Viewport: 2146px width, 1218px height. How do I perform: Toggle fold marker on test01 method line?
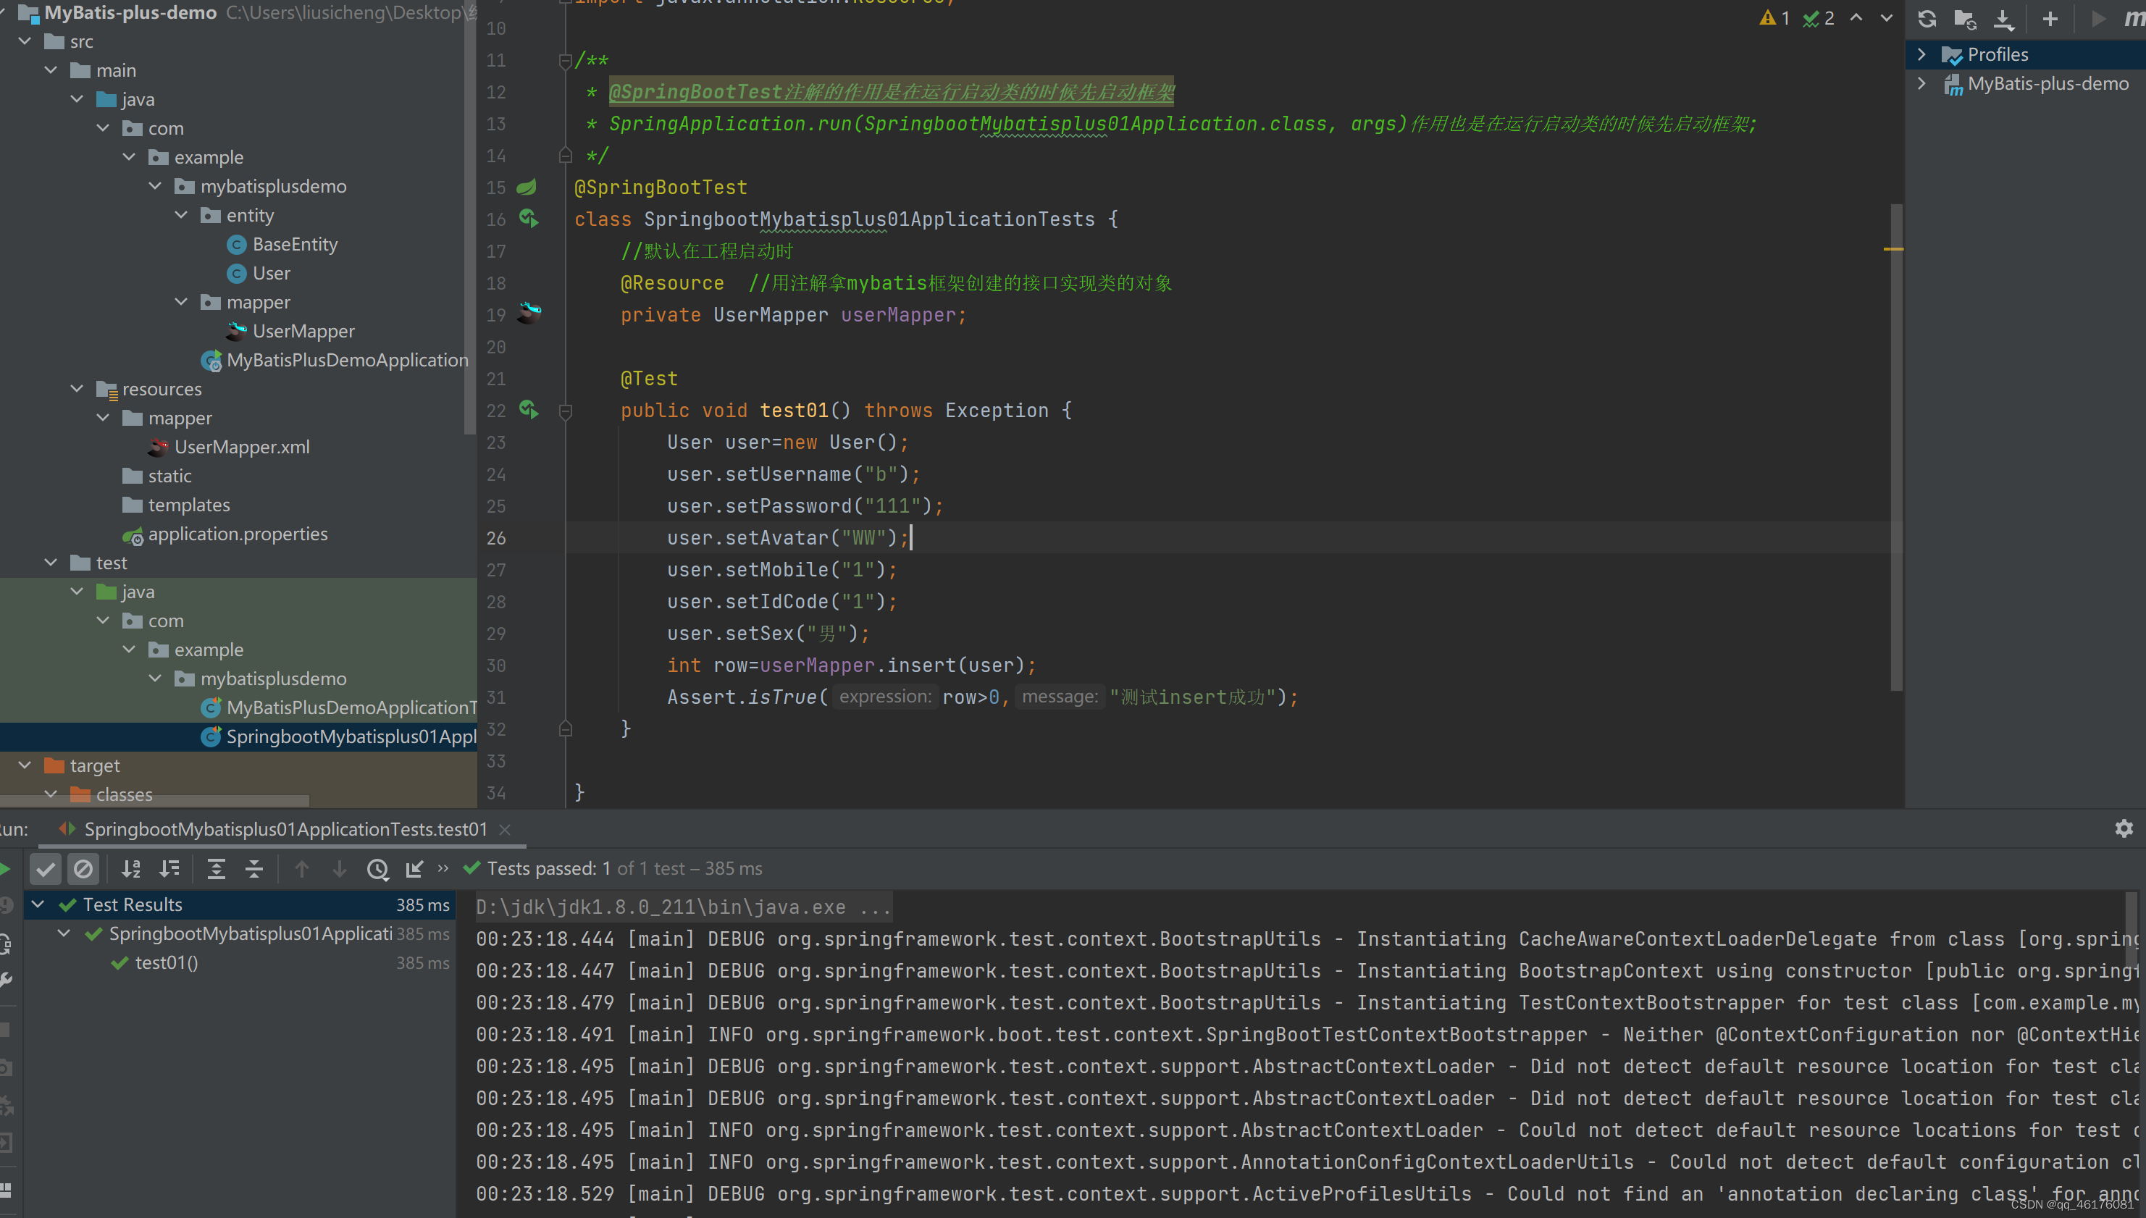[566, 411]
